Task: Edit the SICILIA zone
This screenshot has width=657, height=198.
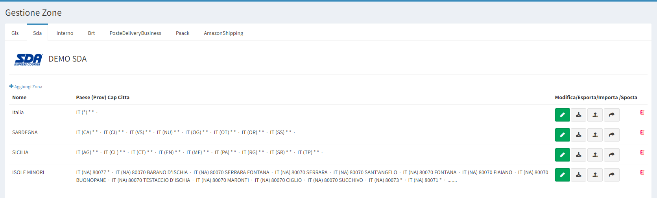Action: tap(562, 155)
